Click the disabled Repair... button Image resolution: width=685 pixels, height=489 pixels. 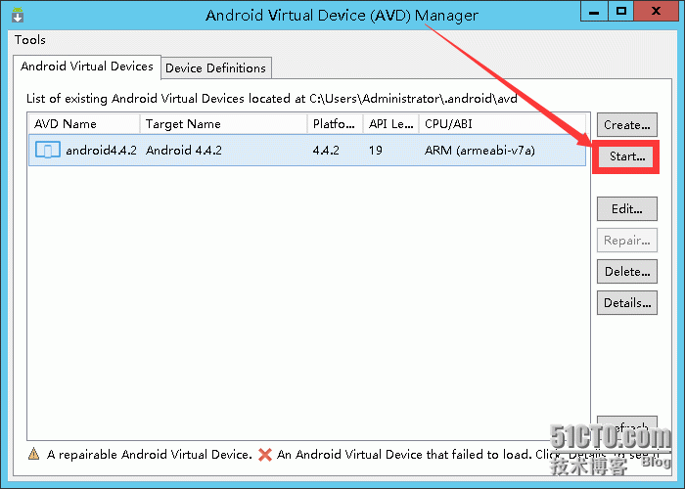click(627, 241)
